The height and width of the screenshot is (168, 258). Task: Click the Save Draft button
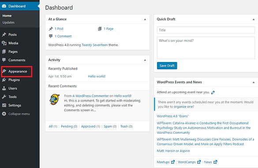tap(167, 66)
